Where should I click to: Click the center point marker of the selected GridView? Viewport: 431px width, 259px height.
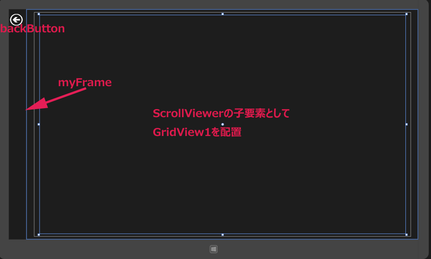coord(222,124)
